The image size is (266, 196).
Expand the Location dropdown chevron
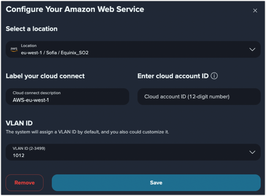click(252, 49)
